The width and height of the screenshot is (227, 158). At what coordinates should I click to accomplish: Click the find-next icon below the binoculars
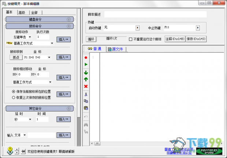[x=86, y=132]
